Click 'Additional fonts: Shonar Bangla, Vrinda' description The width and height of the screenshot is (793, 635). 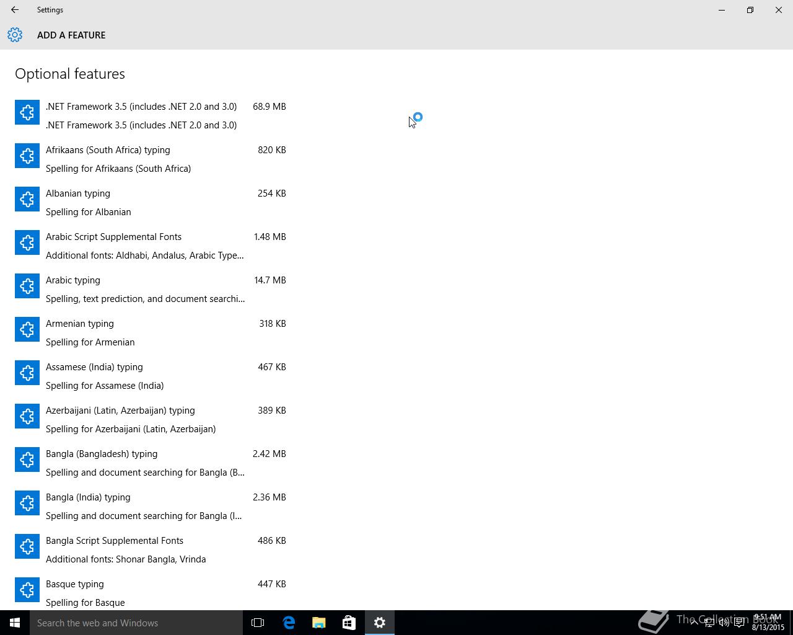tap(126, 559)
